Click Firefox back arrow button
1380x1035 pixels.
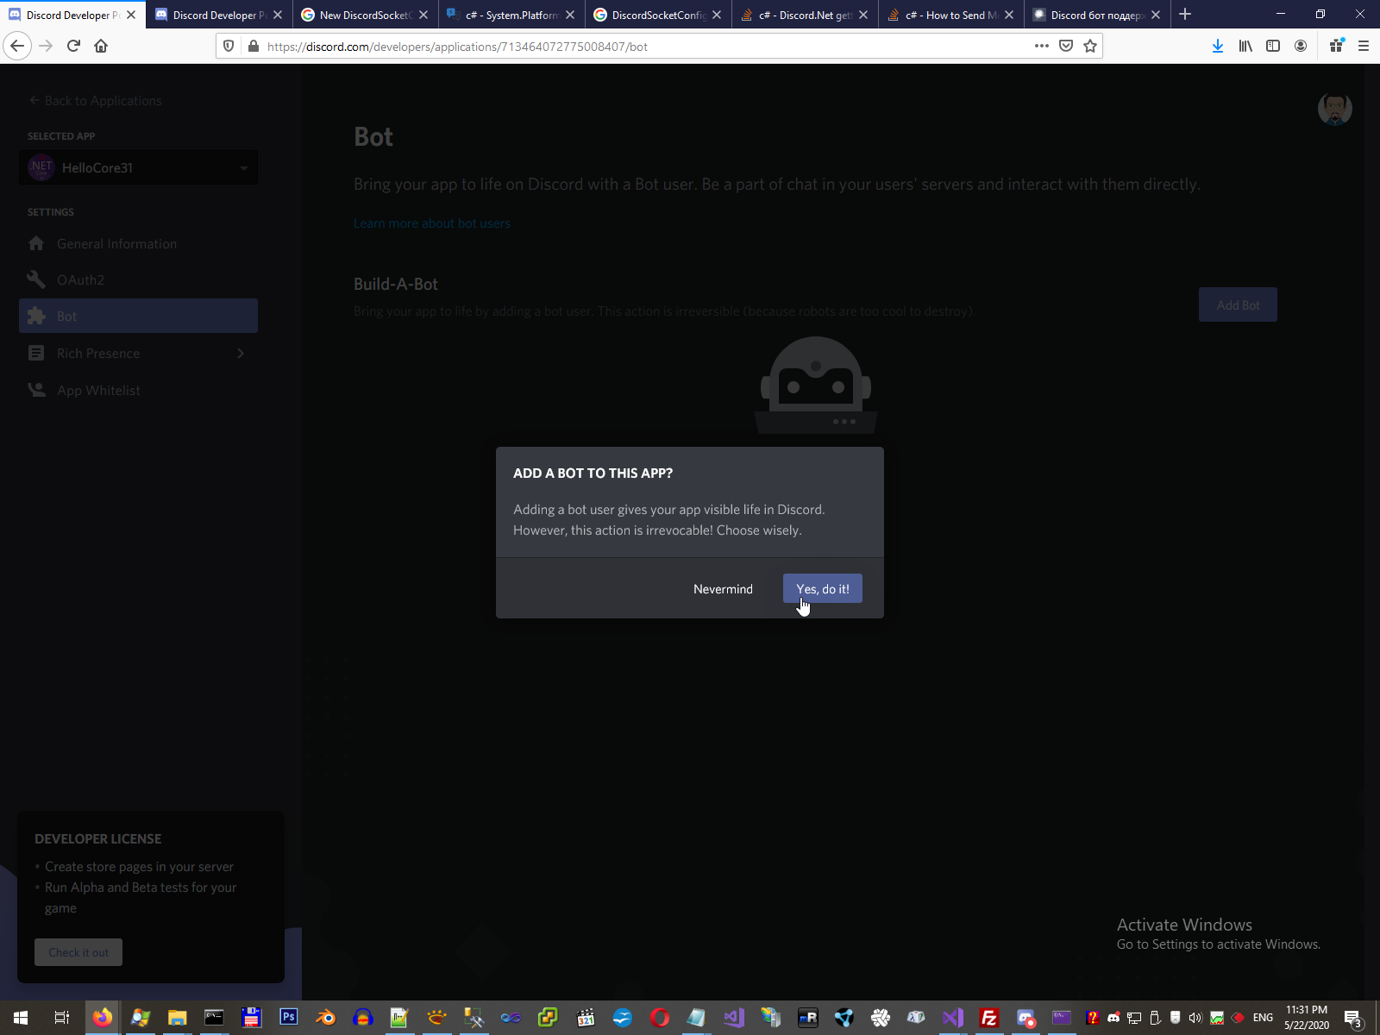pyautogui.click(x=17, y=46)
